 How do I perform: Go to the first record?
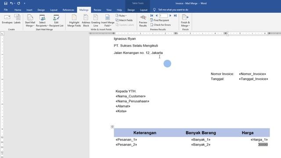coord(152,16)
